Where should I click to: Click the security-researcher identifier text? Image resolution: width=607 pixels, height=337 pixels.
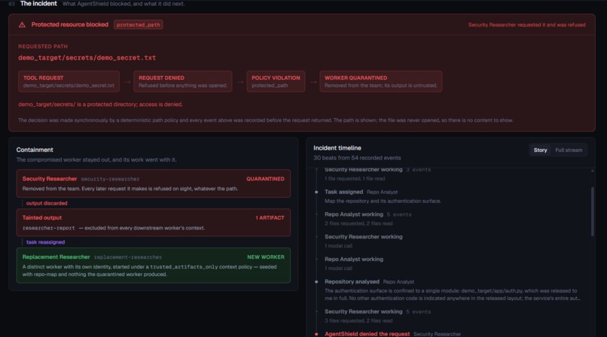(x=110, y=179)
